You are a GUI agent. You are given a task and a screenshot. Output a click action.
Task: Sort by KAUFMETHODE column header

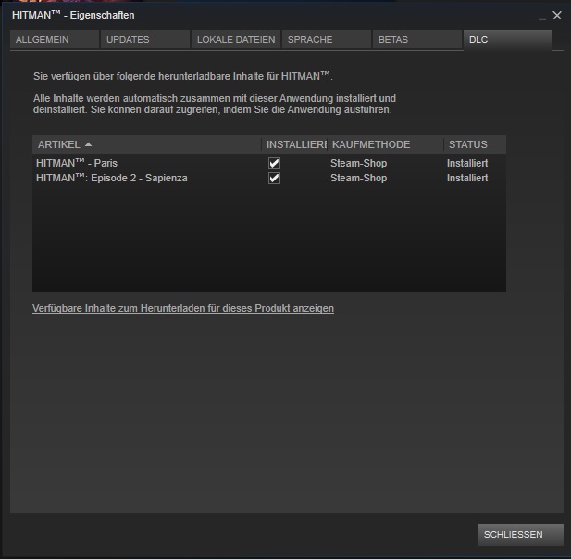(x=385, y=144)
